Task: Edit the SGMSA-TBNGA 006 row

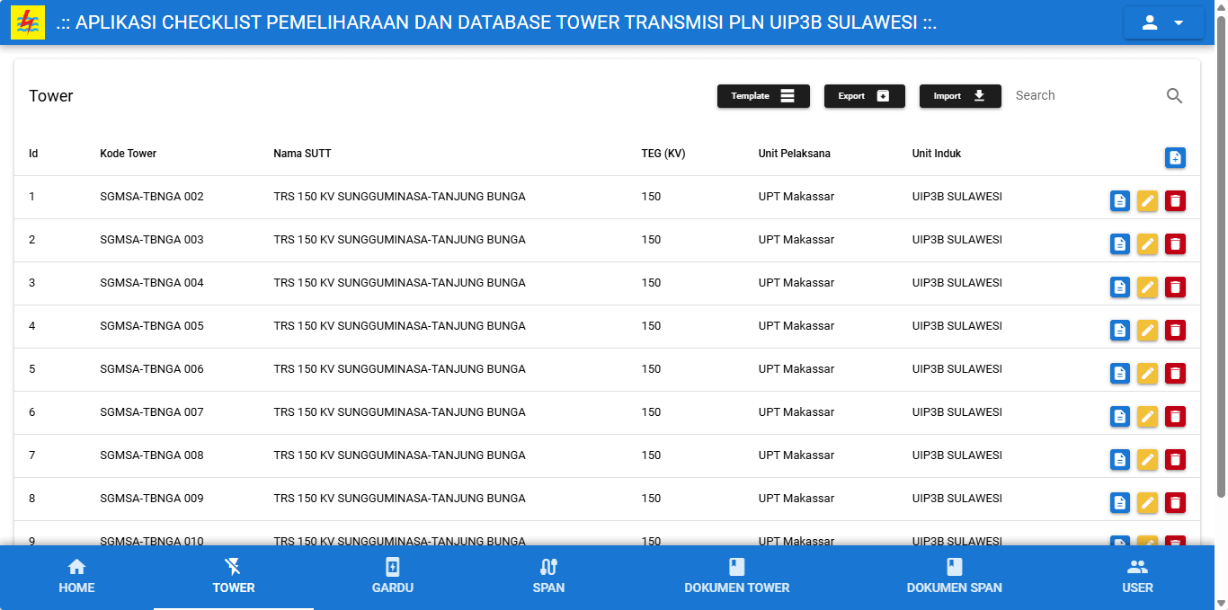Action: tap(1147, 373)
